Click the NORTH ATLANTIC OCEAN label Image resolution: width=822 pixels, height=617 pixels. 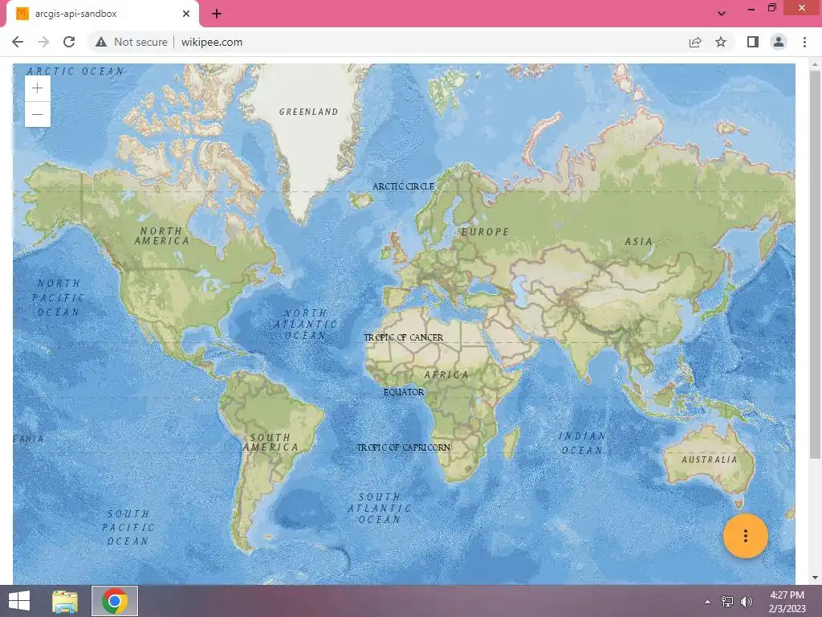(x=306, y=325)
